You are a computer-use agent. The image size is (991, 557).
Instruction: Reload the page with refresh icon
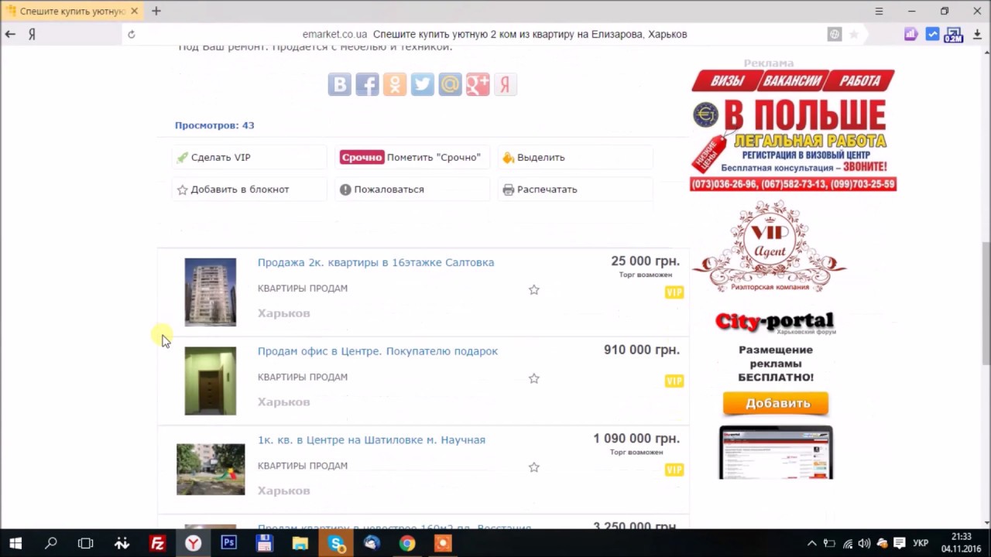132,34
